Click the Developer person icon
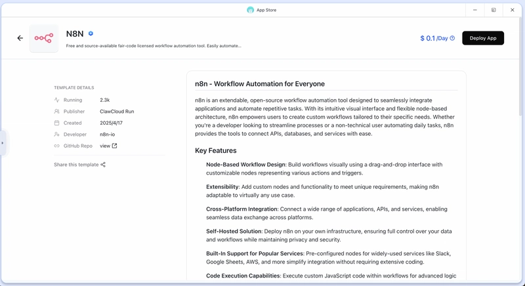This screenshot has width=525, height=286. [x=56, y=134]
